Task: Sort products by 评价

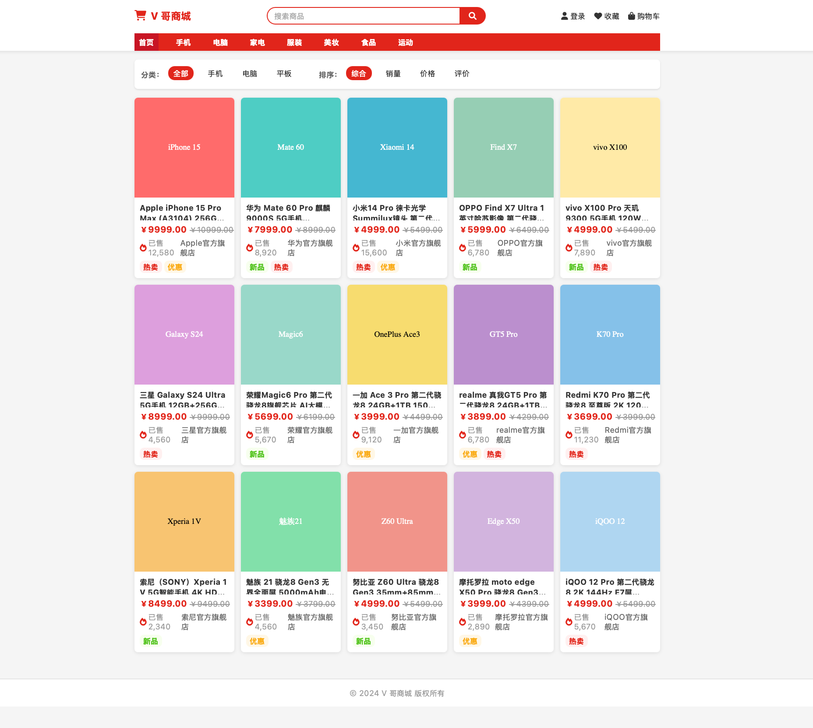Action: [462, 74]
